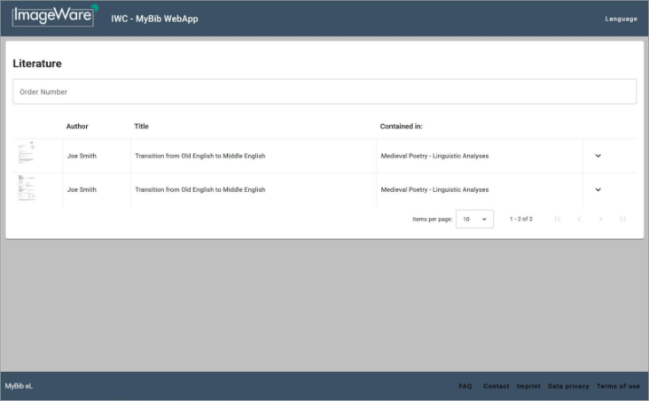Image resolution: width=649 pixels, height=401 pixels.
Task: Click the previous page arrow icon
Action: coord(579,219)
